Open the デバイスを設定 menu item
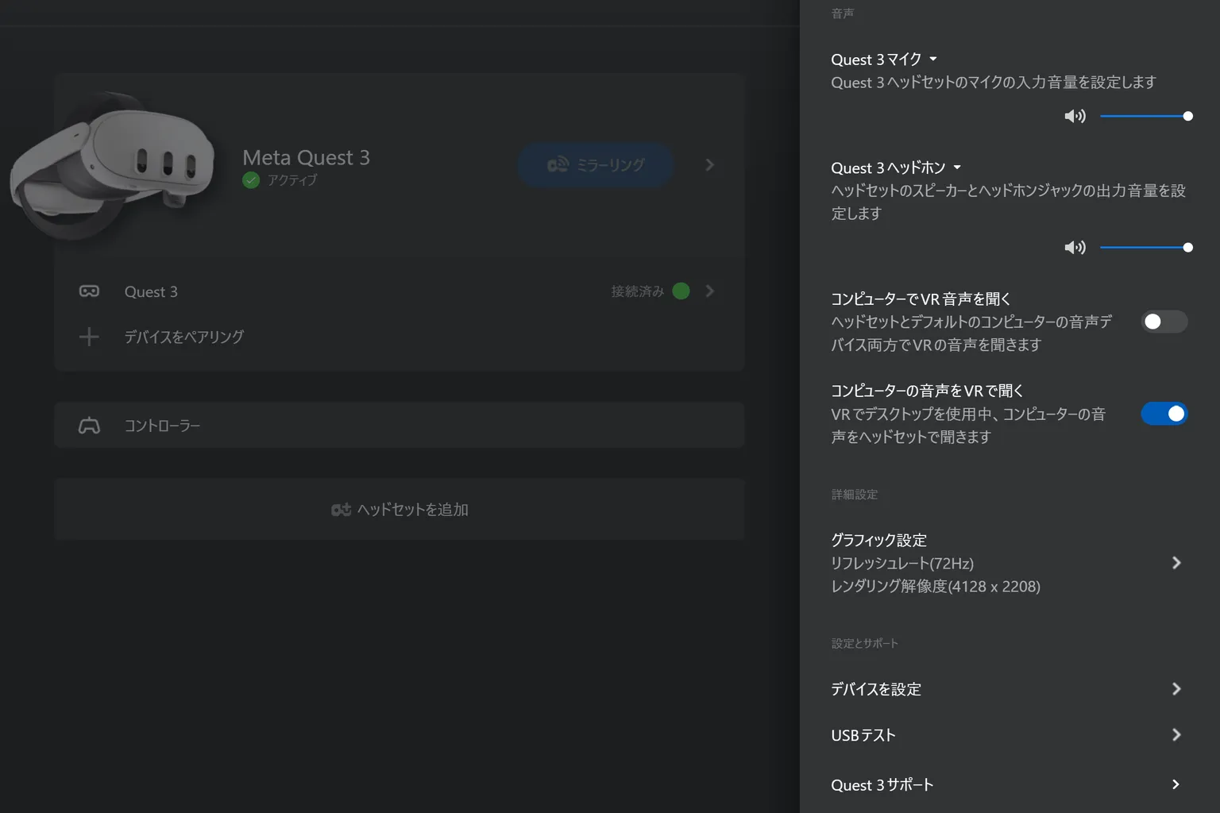Image resolution: width=1220 pixels, height=813 pixels. click(x=1007, y=689)
